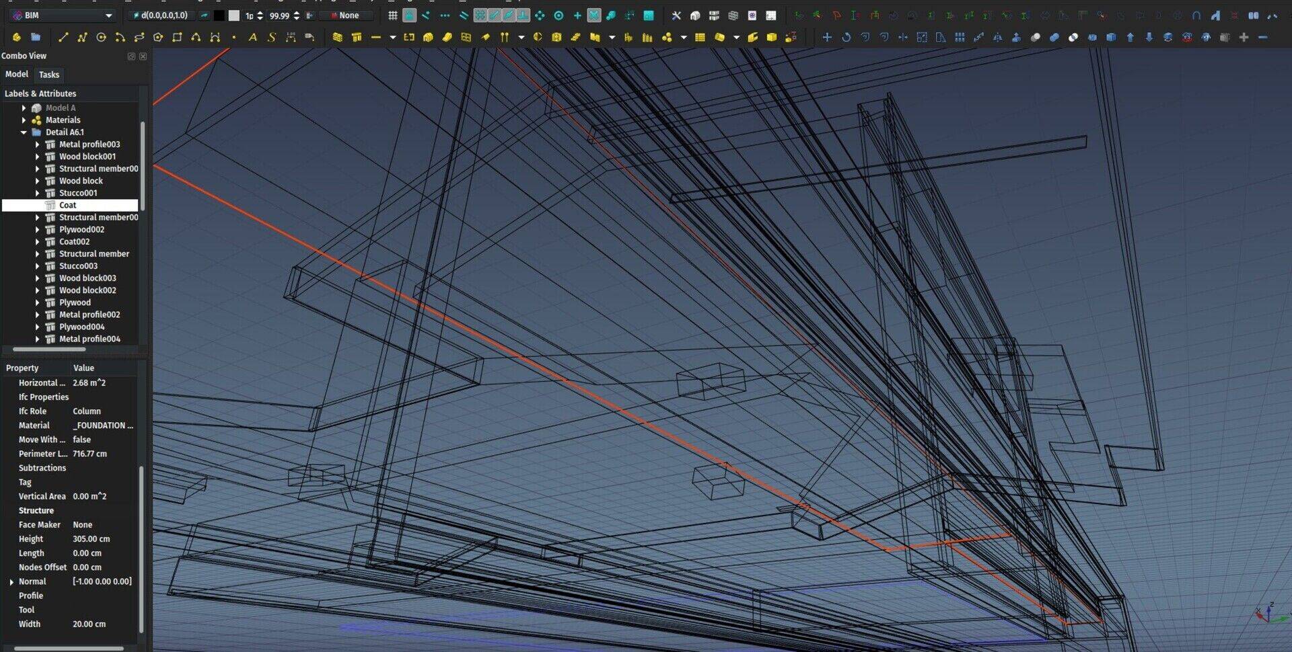Image resolution: width=1292 pixels, height=652 pixels.
Task: Open the wrench tools icon
Action: 676,15
